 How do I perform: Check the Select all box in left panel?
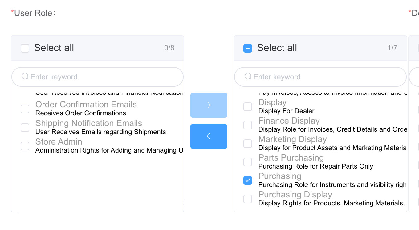point(25,48)
